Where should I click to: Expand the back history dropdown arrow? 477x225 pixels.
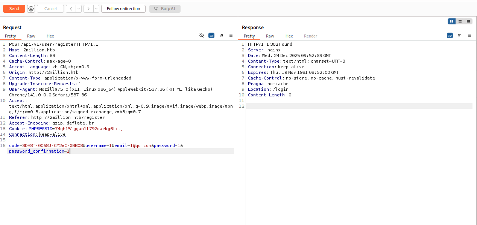click(x=78, y=9)
